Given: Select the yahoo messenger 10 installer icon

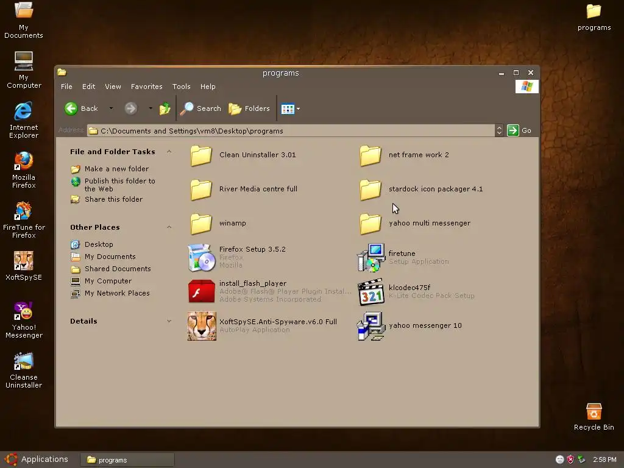Looking at the screenshot, I should (x=371, y=326).
